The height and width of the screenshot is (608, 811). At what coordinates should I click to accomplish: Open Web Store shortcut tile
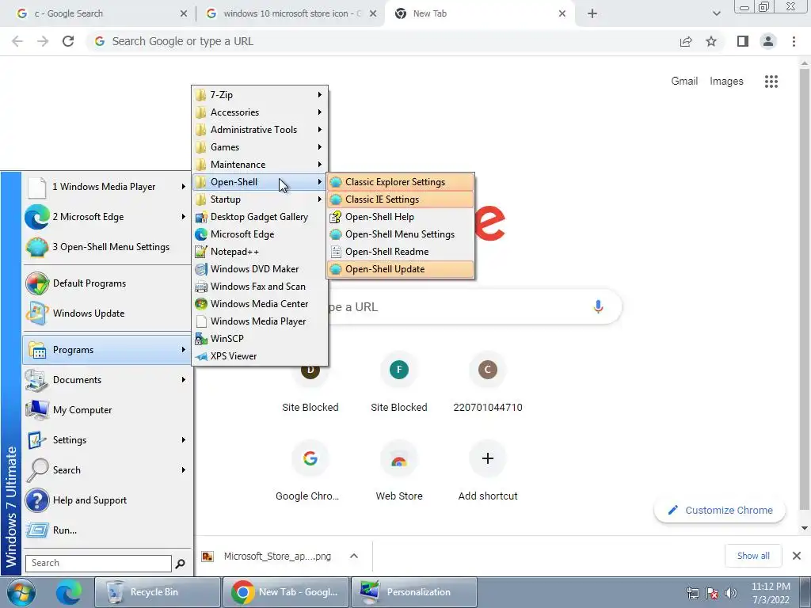399,471
